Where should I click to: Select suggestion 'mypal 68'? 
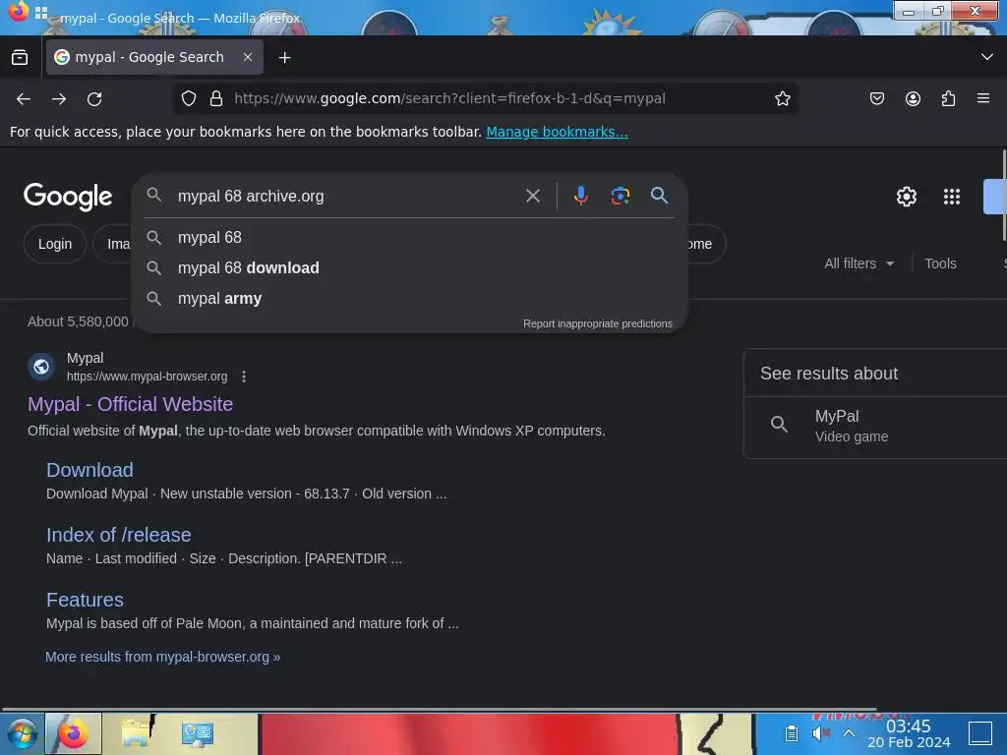tap(410, 238)
